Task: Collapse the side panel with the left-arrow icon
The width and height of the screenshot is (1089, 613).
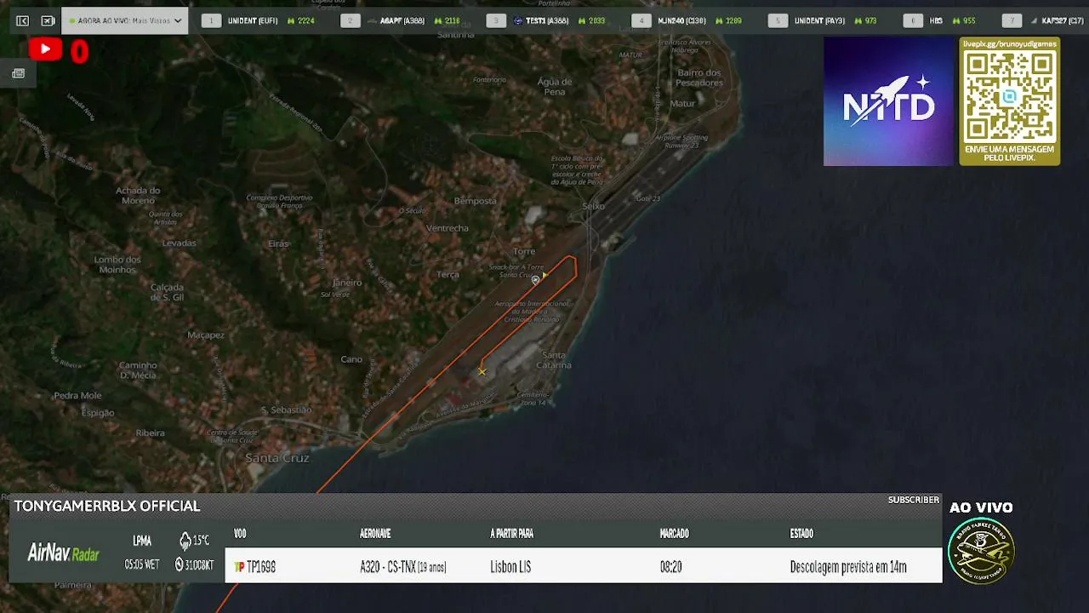Action: (23, 20)
